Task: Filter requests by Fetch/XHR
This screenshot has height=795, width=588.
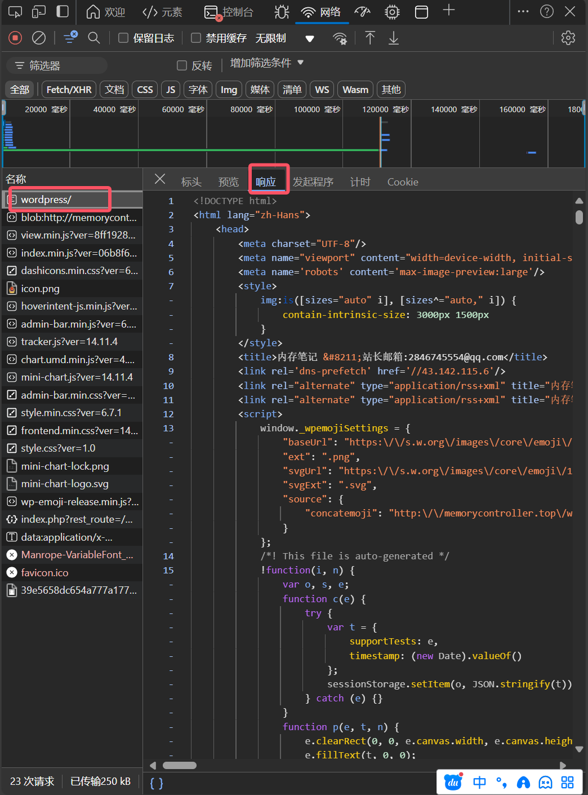Action: [x=69, y=90]
